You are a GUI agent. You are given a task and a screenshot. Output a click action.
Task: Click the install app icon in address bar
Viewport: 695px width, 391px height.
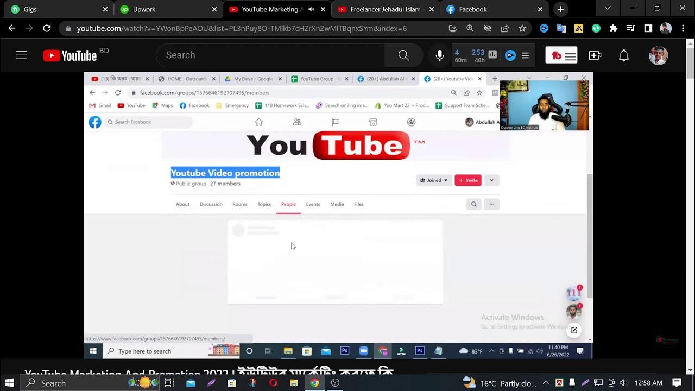coord(453,28)
